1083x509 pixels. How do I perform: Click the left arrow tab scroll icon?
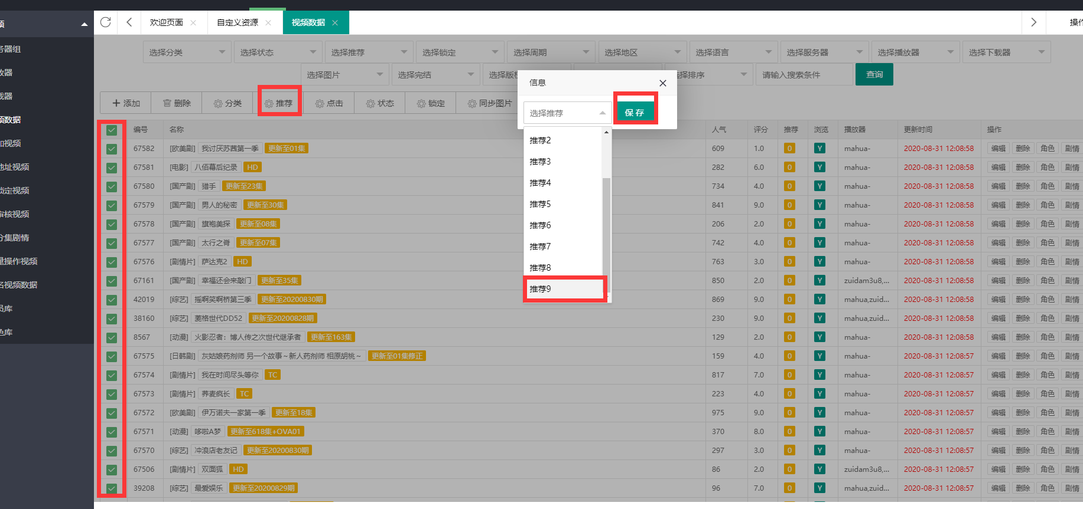[x=129, y=22]
